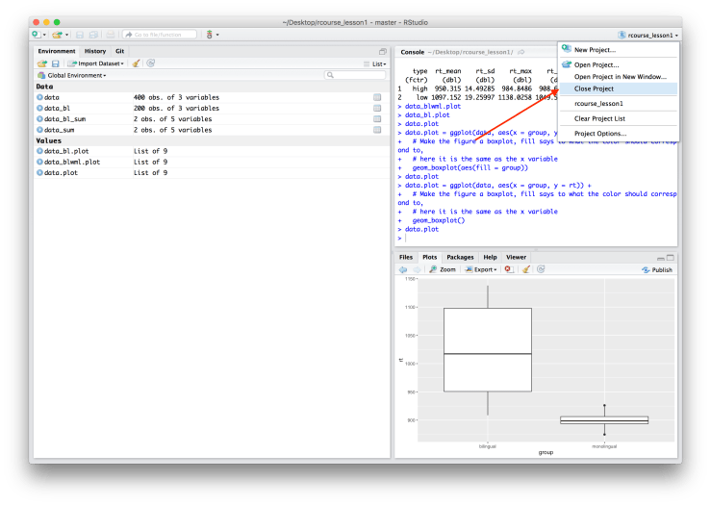This screenshot has width=711, height=505.
Task: View data_bl_sum via its grid icon
Action: (x=377, y=118)
